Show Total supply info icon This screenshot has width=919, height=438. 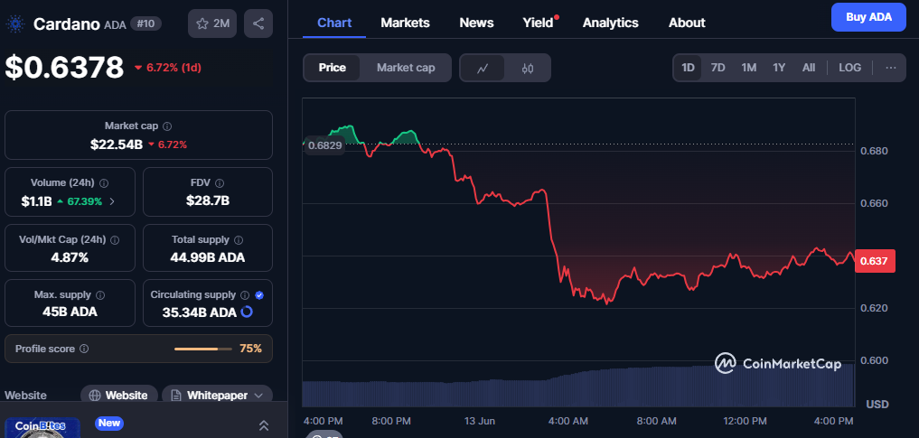(239, 239)
